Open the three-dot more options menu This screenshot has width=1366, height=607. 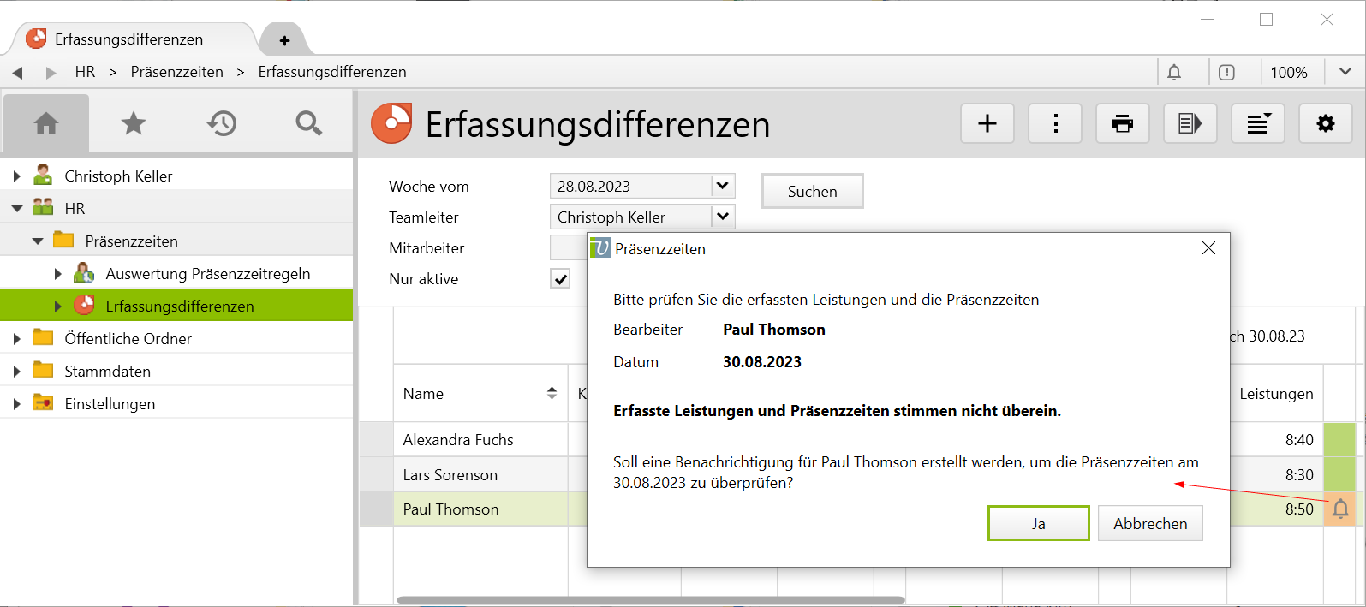click(1055, 124)
